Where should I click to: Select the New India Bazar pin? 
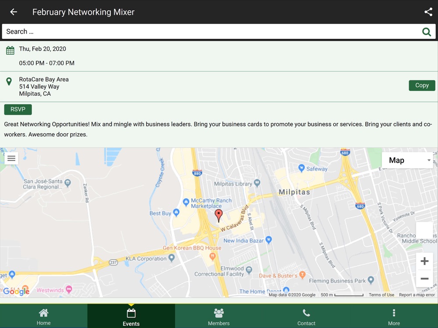[x=268, y=240]
